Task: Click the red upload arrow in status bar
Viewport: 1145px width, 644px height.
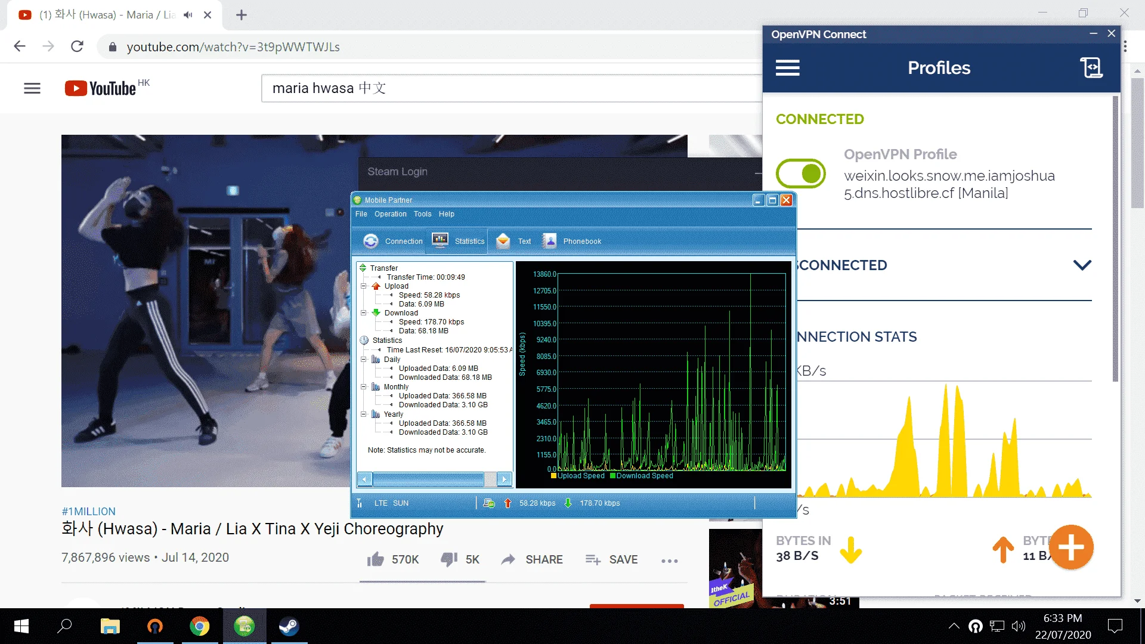Action: (507, 503)
